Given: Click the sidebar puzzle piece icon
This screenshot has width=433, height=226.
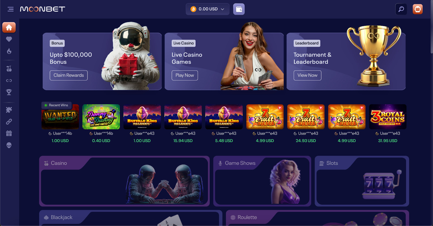Looking at the screenshot, I should [x=9, y=110].
